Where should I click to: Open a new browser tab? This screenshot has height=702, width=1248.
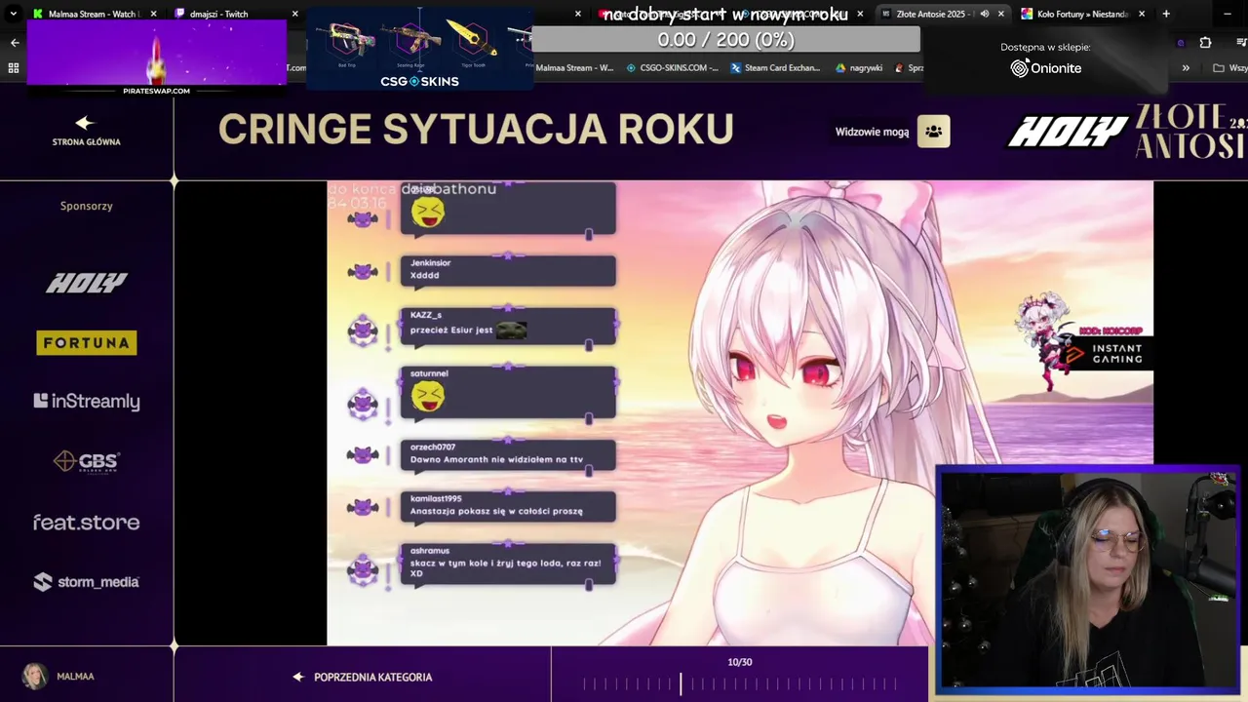[1166, 14]
